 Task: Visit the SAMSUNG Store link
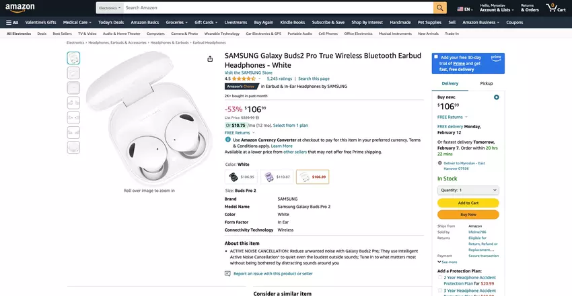(248, 72)
